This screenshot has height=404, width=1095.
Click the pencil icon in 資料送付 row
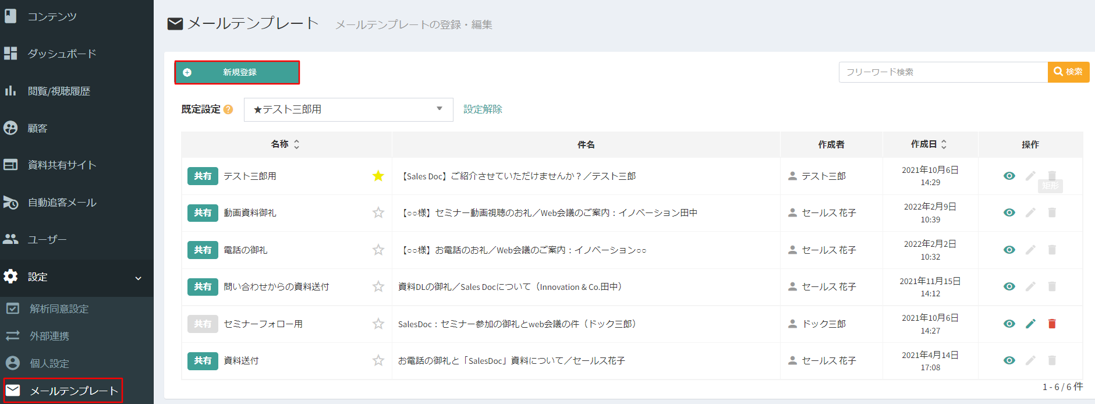(x=1030, y=360)
